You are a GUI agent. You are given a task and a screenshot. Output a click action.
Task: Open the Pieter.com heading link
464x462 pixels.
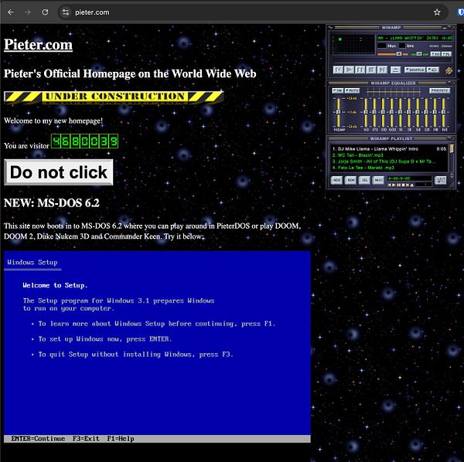38,45
